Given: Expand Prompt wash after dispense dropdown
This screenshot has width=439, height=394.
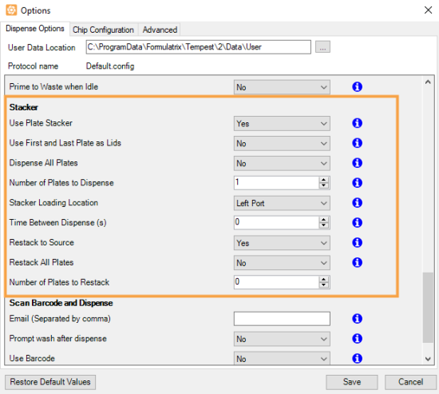Looking at the screenshot, I should [282, 339].
